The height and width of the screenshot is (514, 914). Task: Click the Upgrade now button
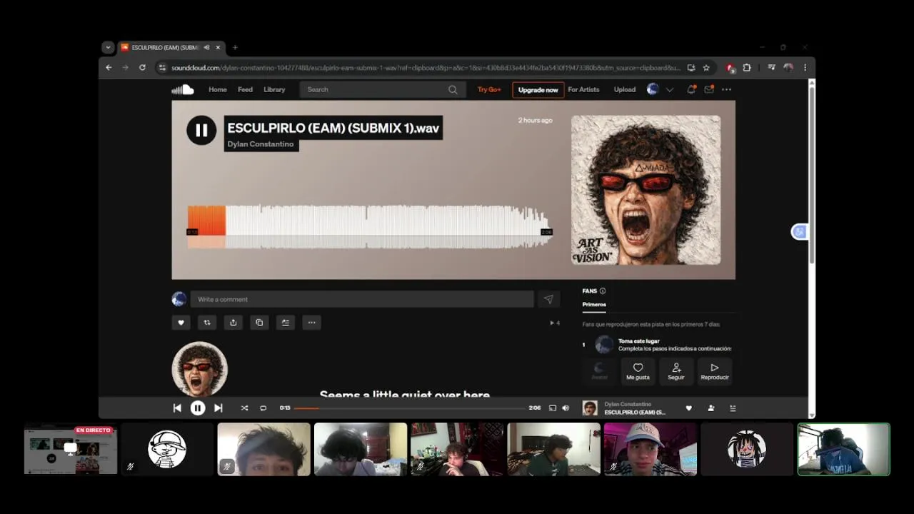[538, 90]
